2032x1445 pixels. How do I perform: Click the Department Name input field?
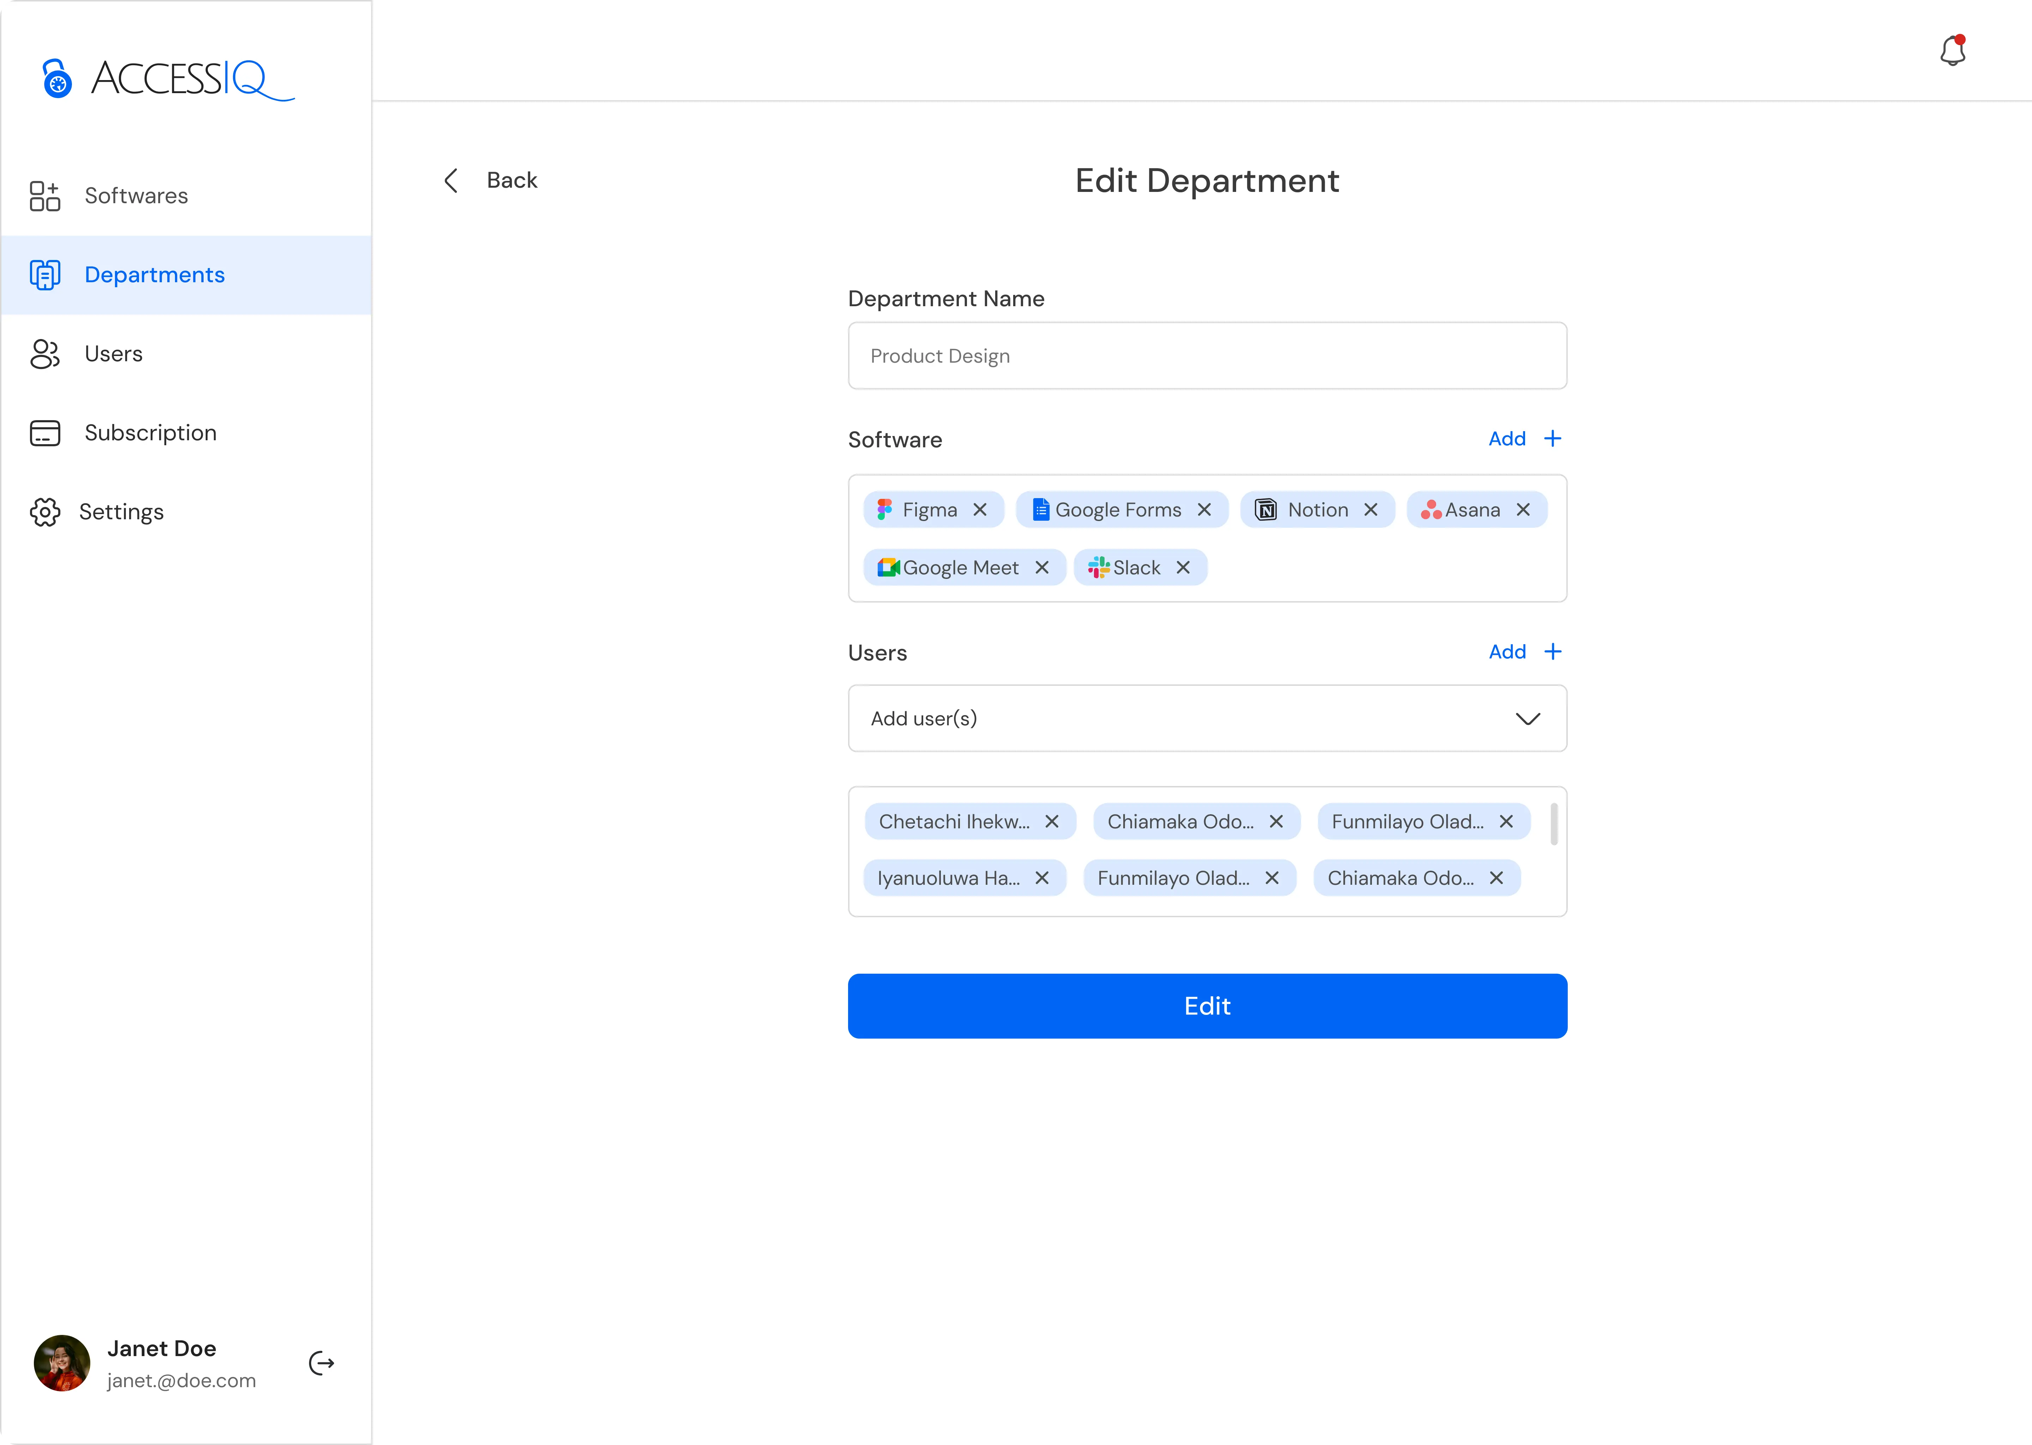click(x=1206, y=356)
